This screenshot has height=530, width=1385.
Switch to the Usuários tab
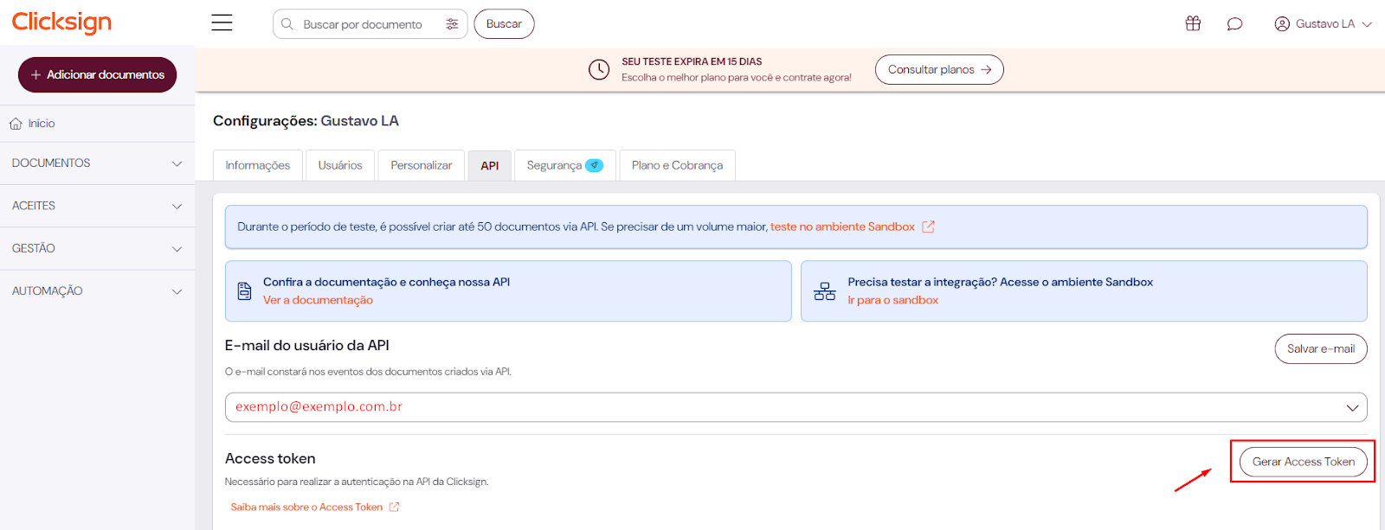coord(340,165)
